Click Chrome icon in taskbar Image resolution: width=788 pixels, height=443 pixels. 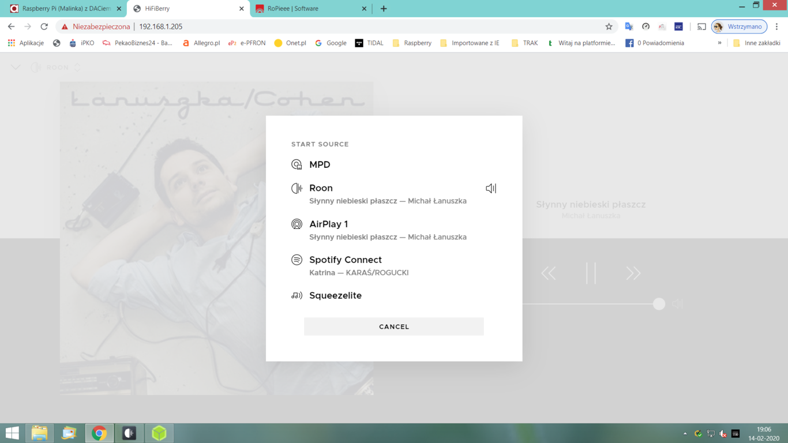pyautogui.click(x=99, y=433)
